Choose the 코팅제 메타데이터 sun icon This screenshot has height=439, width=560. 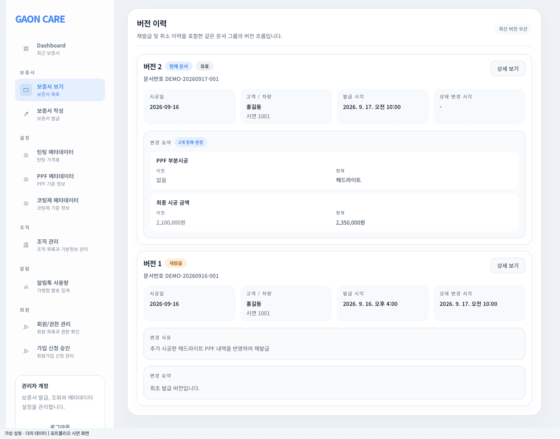tap(26, 204)
